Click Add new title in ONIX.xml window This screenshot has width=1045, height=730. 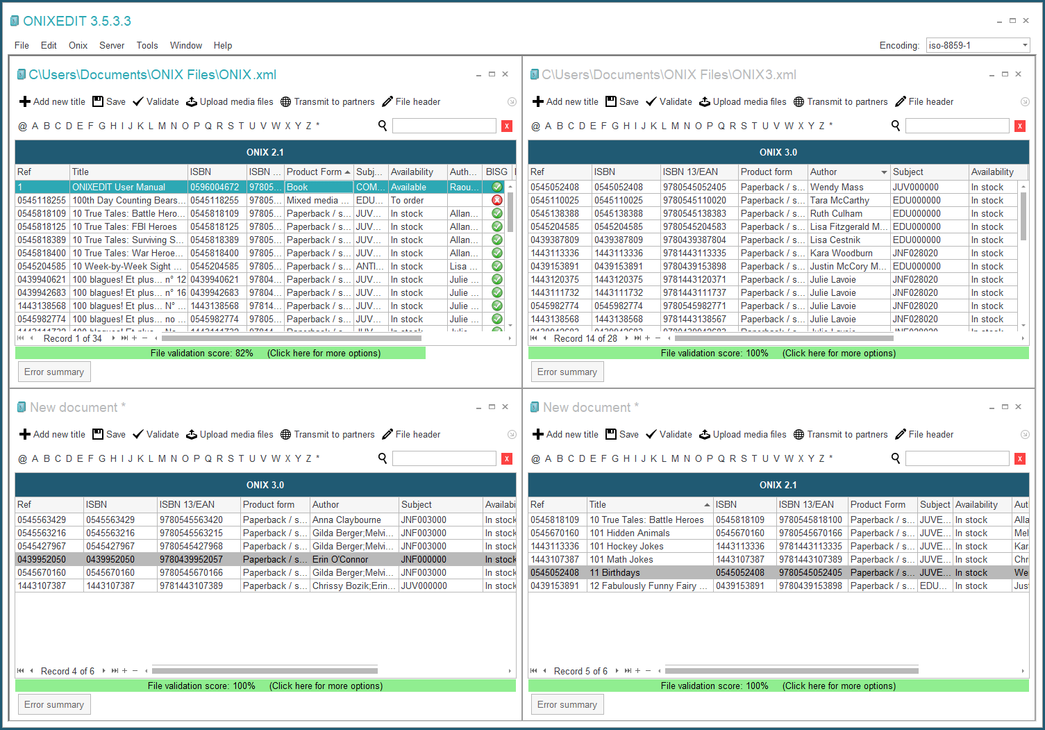[52, 101]
